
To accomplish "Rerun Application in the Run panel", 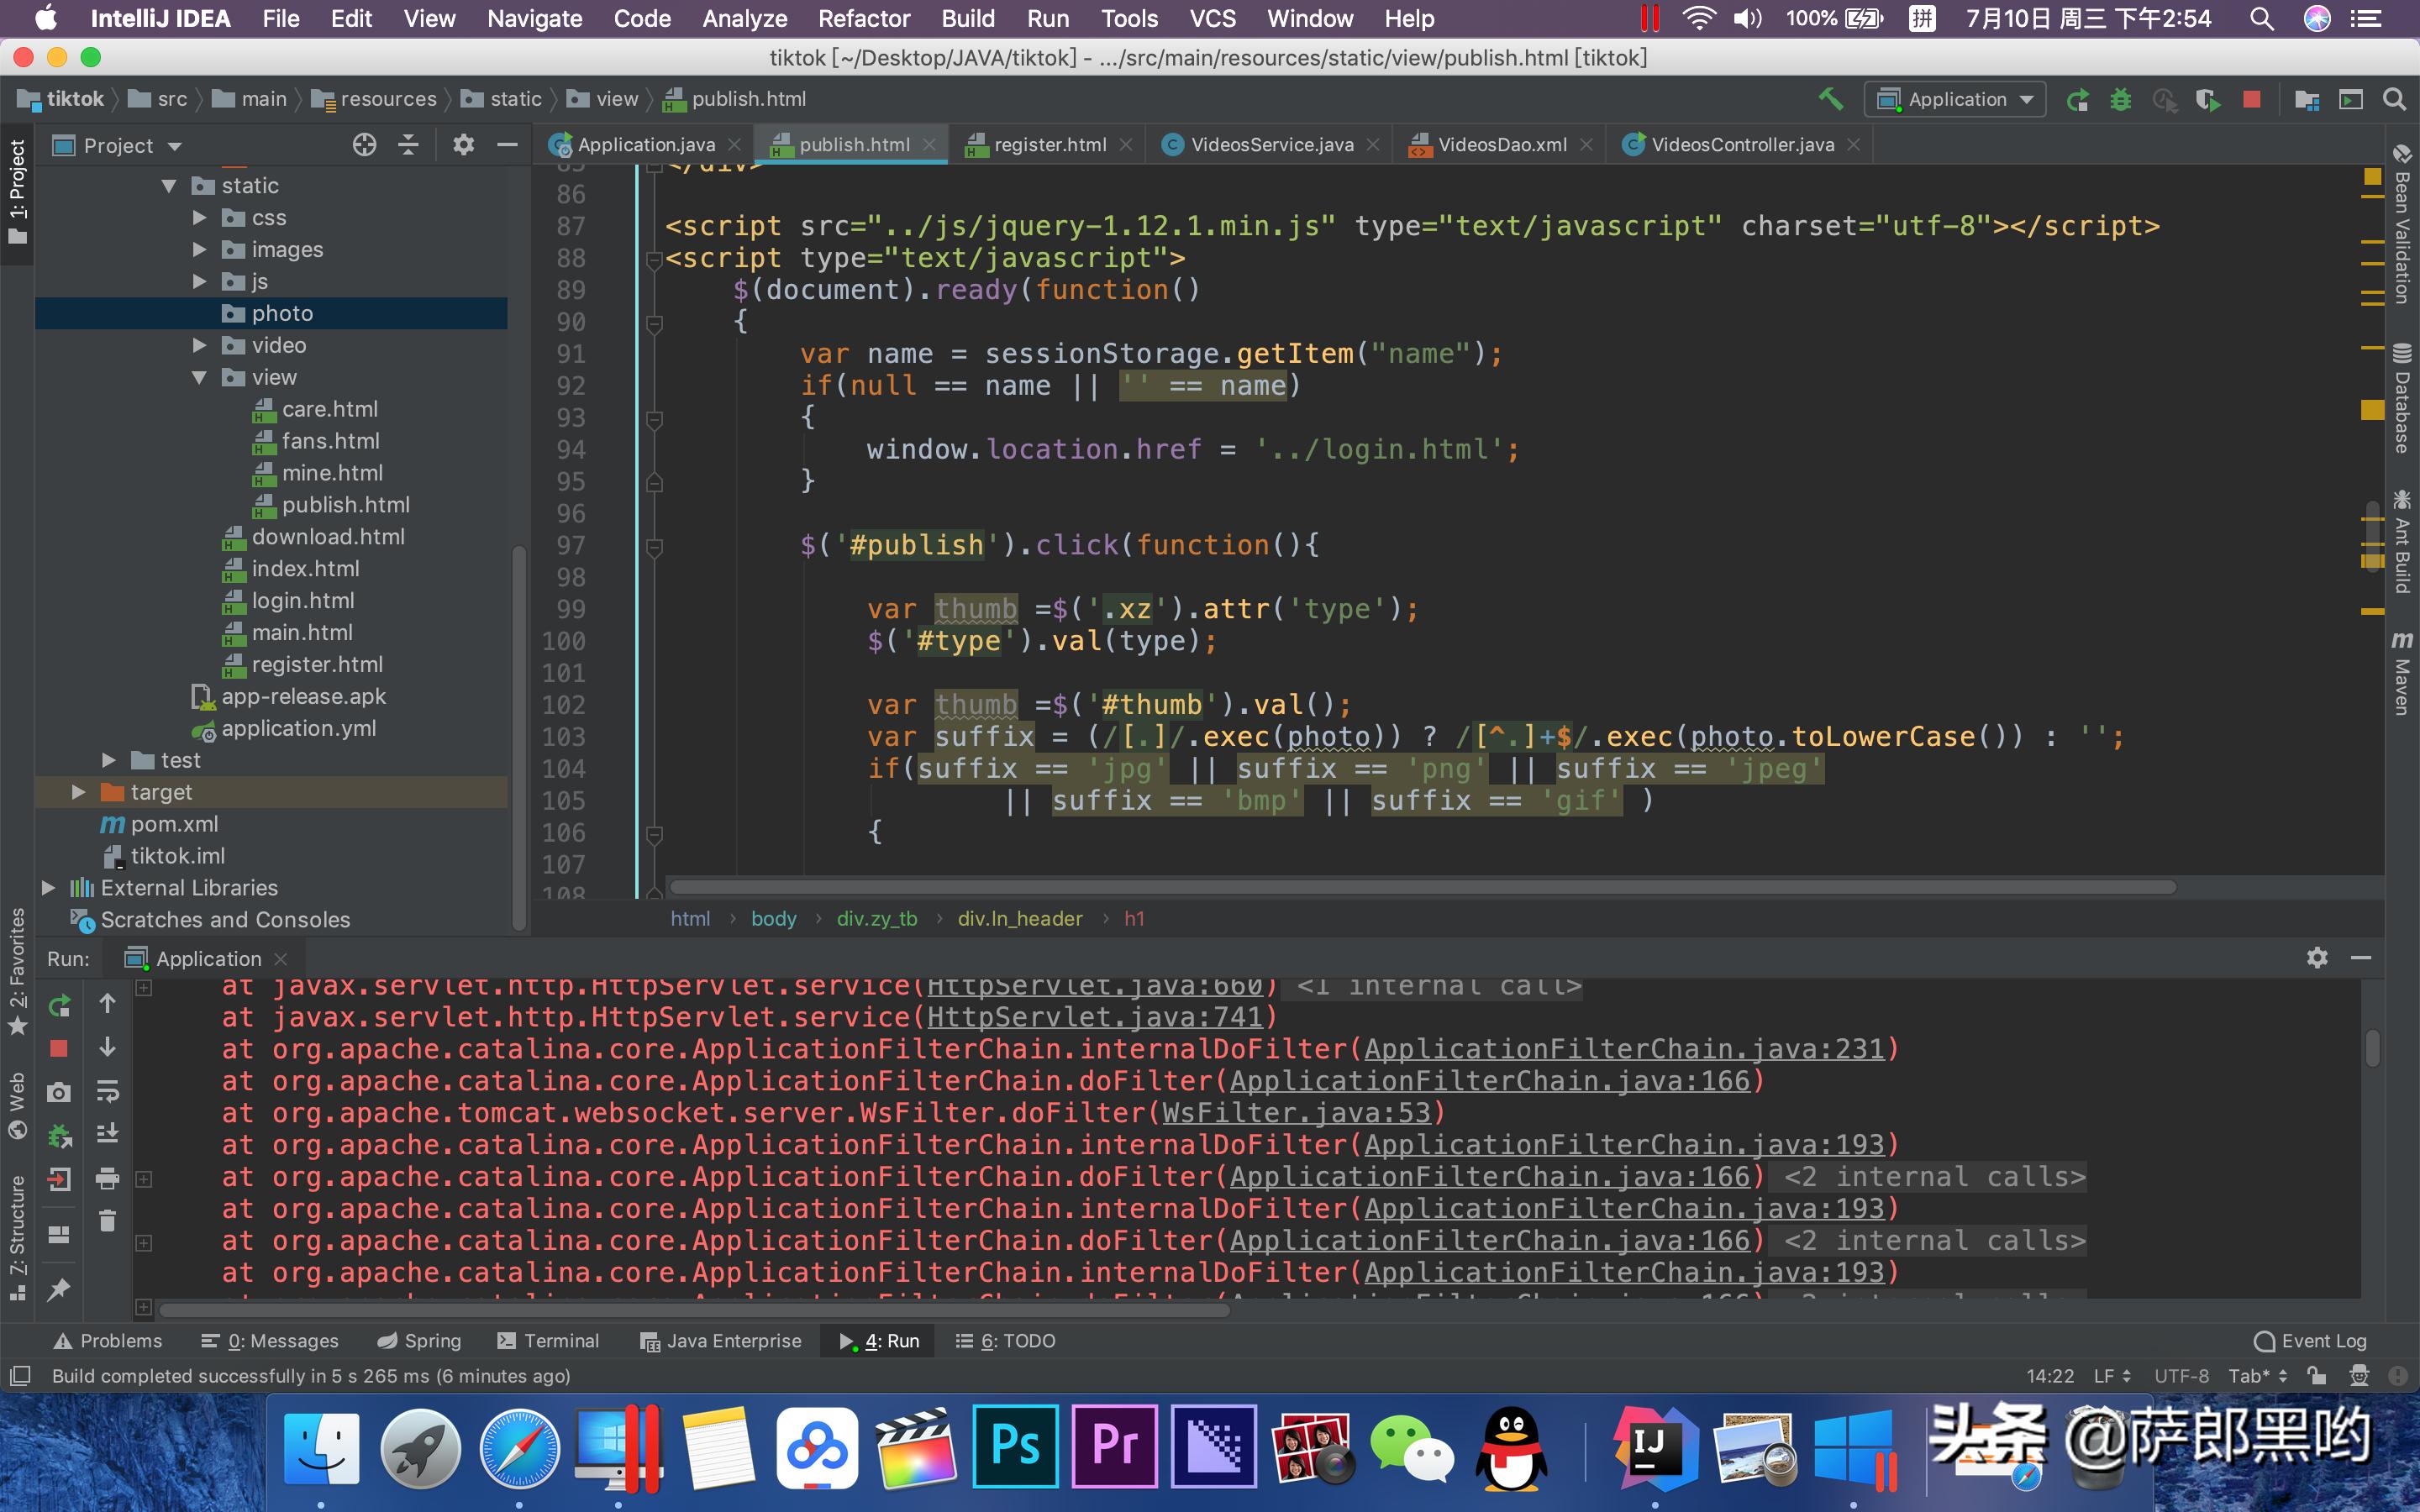I will (60, 1004).
